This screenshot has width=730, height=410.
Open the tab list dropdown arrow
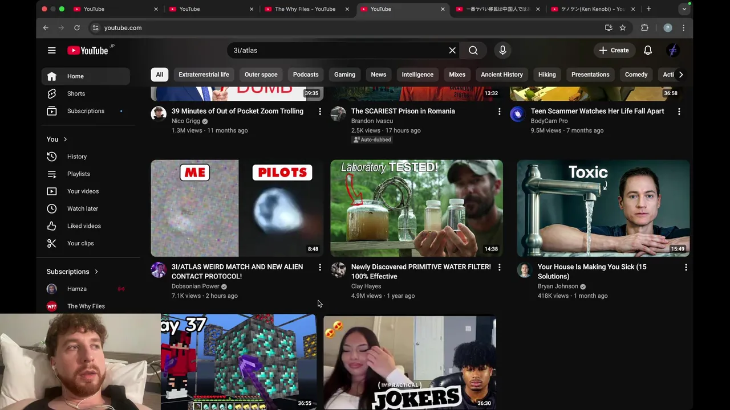tap(684, 9)
